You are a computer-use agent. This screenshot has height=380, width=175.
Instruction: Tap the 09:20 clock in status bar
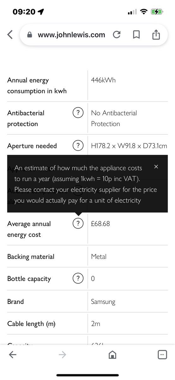click(24, 12)
